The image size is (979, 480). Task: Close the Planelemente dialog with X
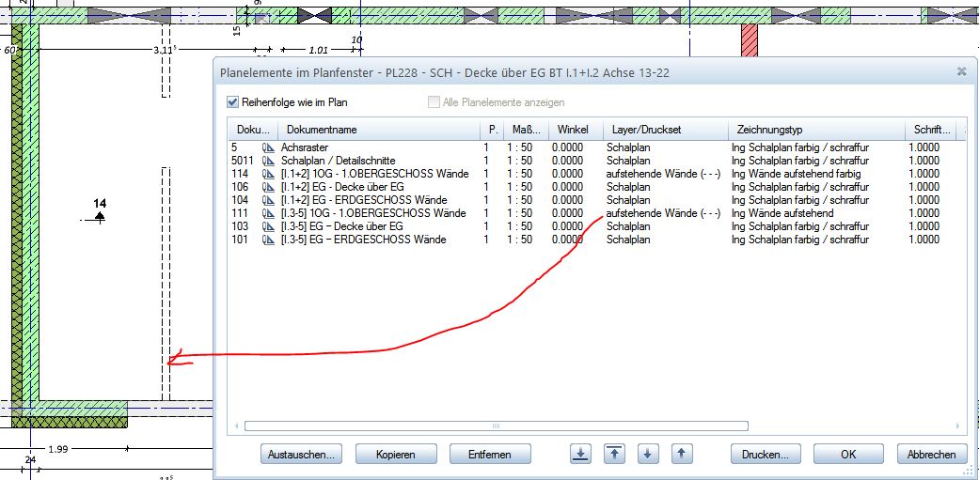(x=961, y=71)
